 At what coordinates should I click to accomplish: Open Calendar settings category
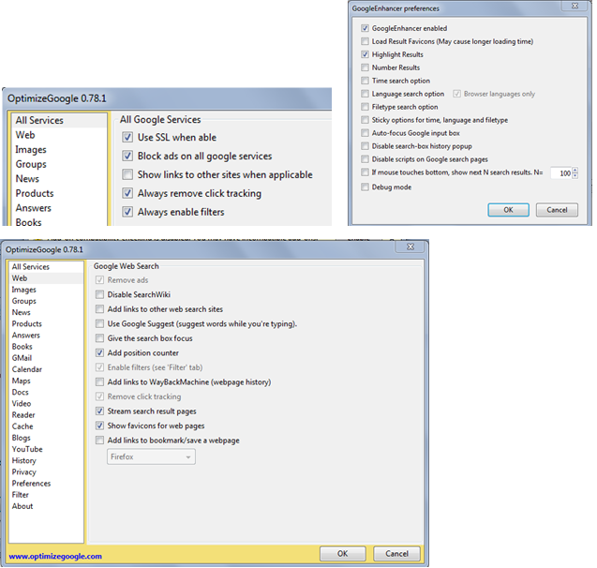click(46, 369)
